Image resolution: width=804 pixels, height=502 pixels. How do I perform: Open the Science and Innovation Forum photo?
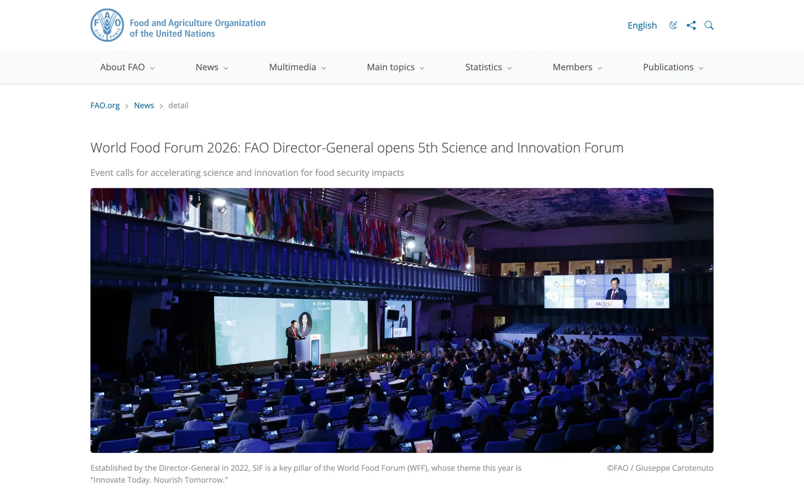point(402,320)
